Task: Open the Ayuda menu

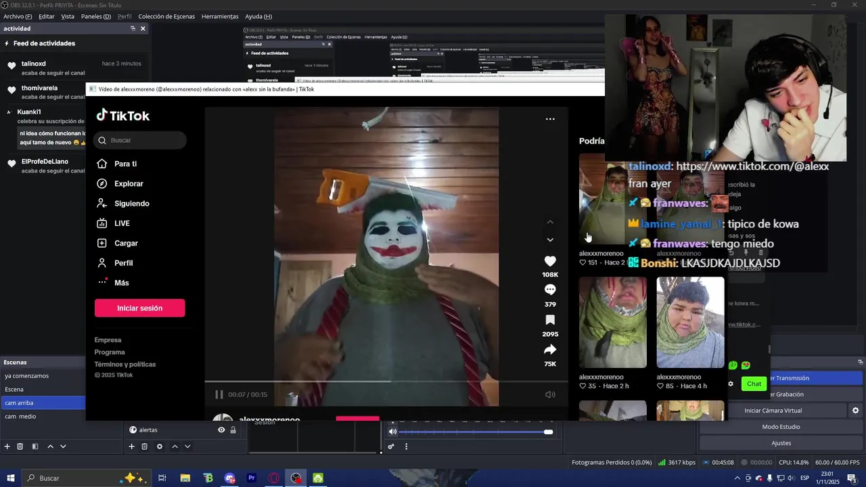Action: pyautogui.click(x=258, y=16)
